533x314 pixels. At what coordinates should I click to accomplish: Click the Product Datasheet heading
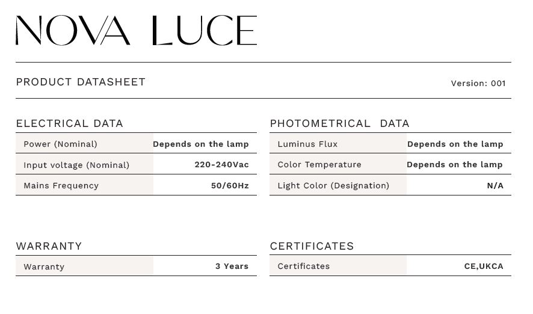click(x=81, y=82)
